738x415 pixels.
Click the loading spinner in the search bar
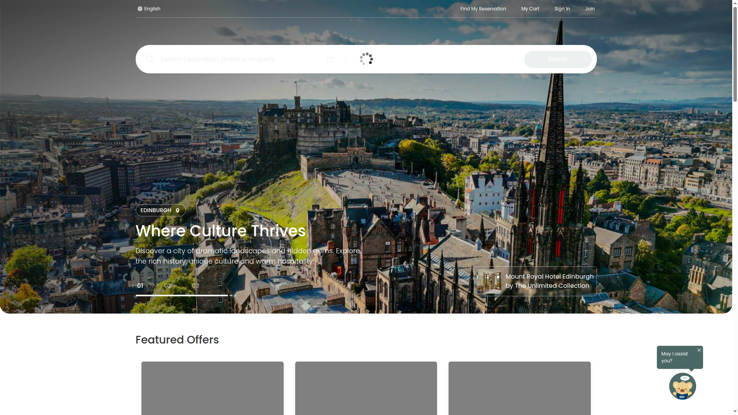(x=366, y=59)
